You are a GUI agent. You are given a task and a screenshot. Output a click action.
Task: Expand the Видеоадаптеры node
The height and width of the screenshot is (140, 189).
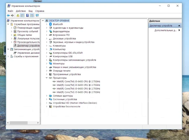[47, 32]
